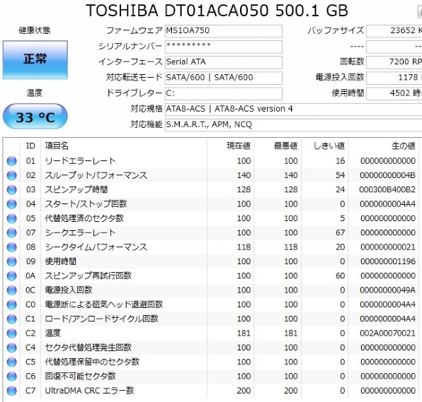422x402 pixels.
Task: Click the interface field Serial ATA
Action: pos(223,62)
